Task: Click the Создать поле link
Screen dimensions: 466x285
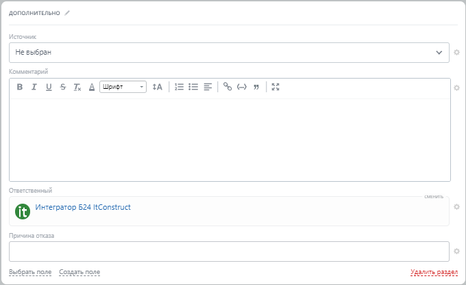Action: point(79,272)
